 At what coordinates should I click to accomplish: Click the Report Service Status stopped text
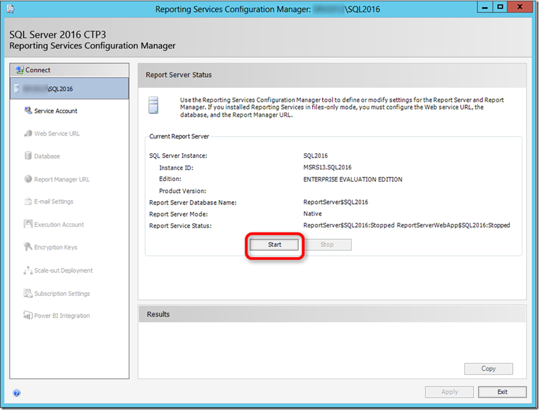(407, 225)
